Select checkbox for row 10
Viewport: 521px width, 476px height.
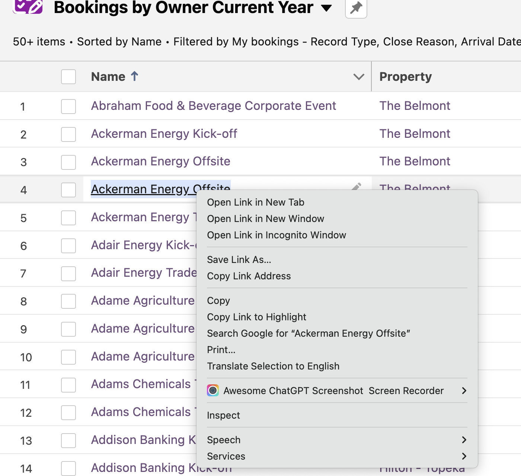coord(68,357)
